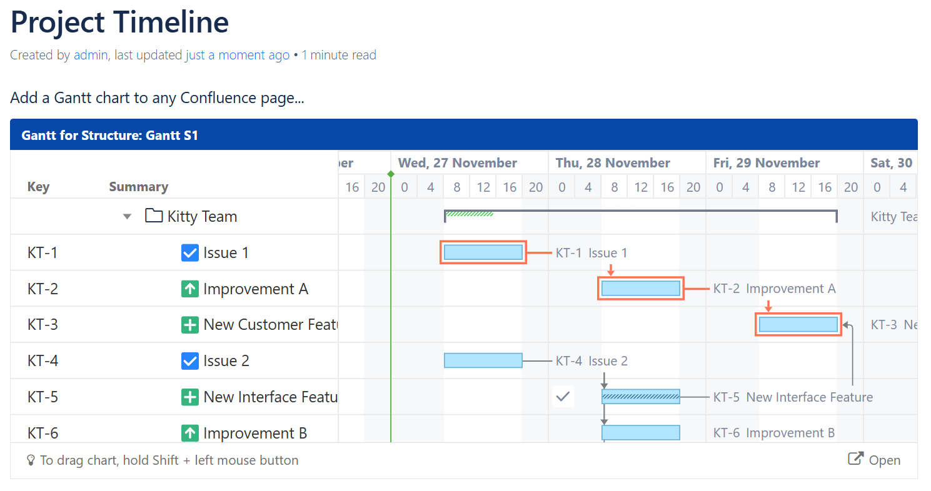Click the KT-4 Issue 2 Gantt bar

pyautogui.click(x=483, y=360)
